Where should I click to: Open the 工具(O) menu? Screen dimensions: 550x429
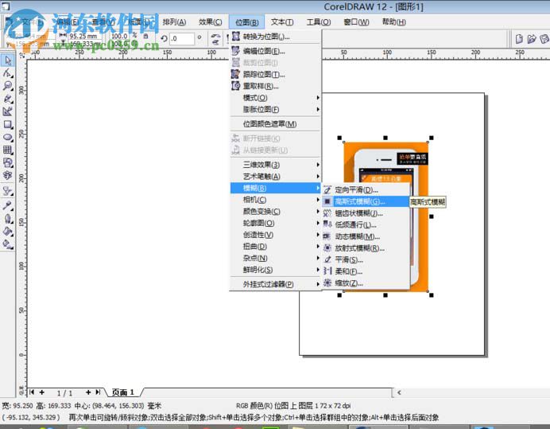click(x=319, y=22)
